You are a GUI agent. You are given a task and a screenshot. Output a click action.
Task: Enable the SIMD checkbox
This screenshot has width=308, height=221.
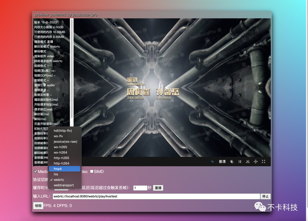coord(92,171)
